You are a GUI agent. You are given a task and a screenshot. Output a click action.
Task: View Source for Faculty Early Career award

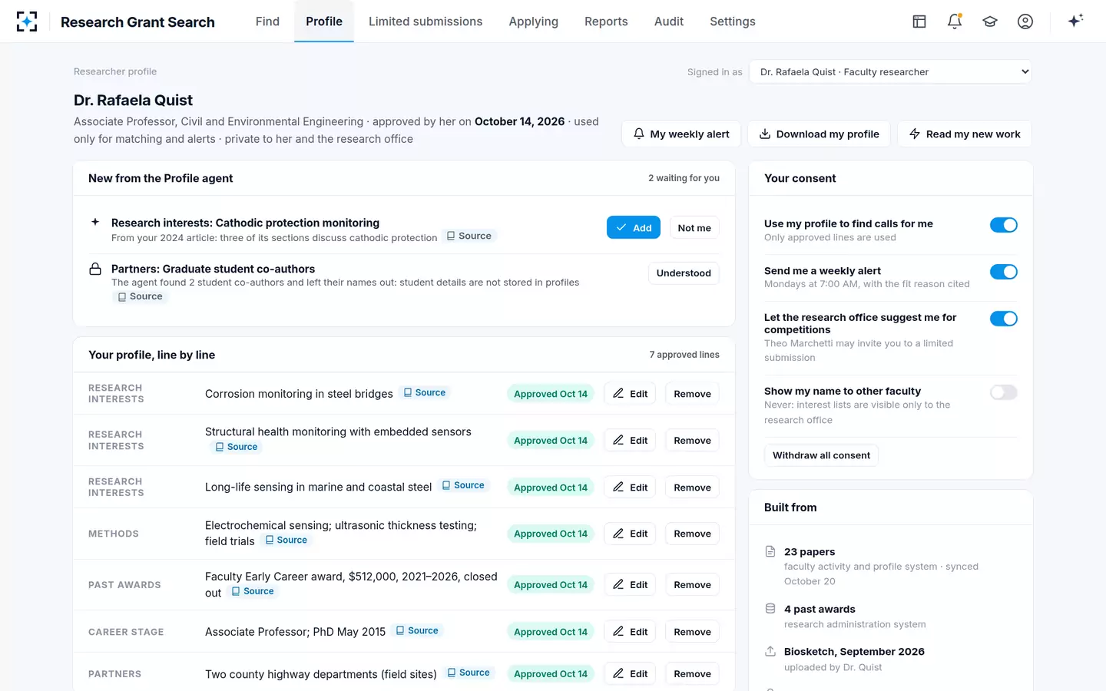(x=253, y=591)
